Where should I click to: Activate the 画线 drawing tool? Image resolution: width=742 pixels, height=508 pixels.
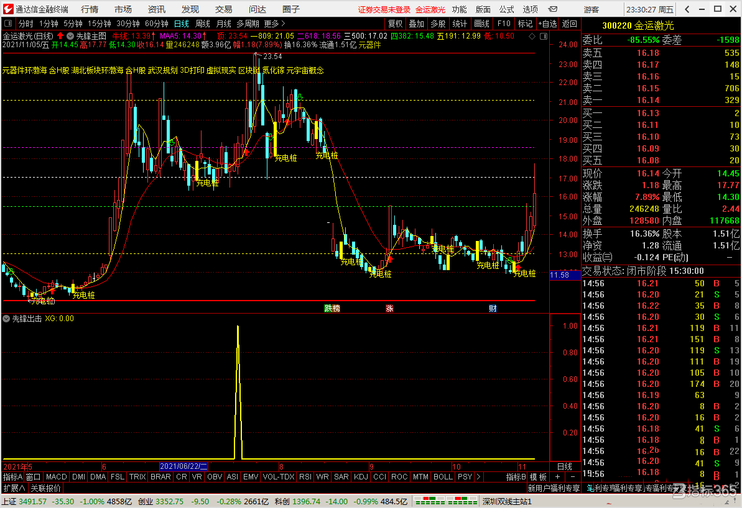482,24
